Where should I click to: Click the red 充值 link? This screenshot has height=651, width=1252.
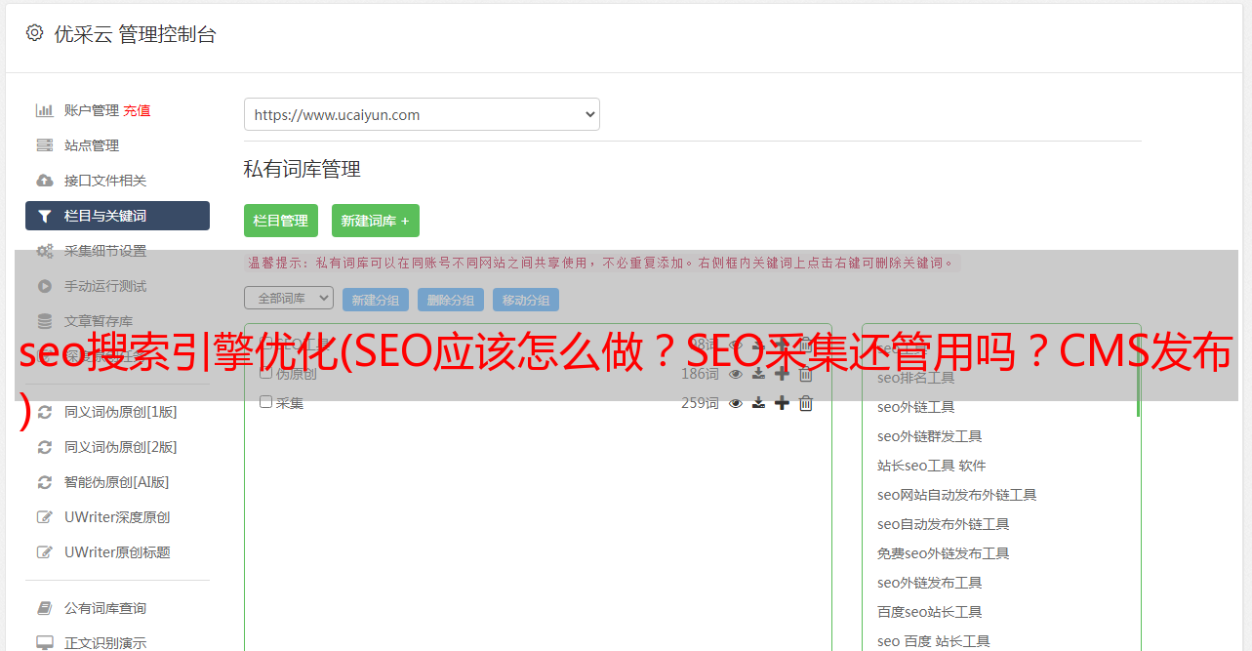coord(137,110)
